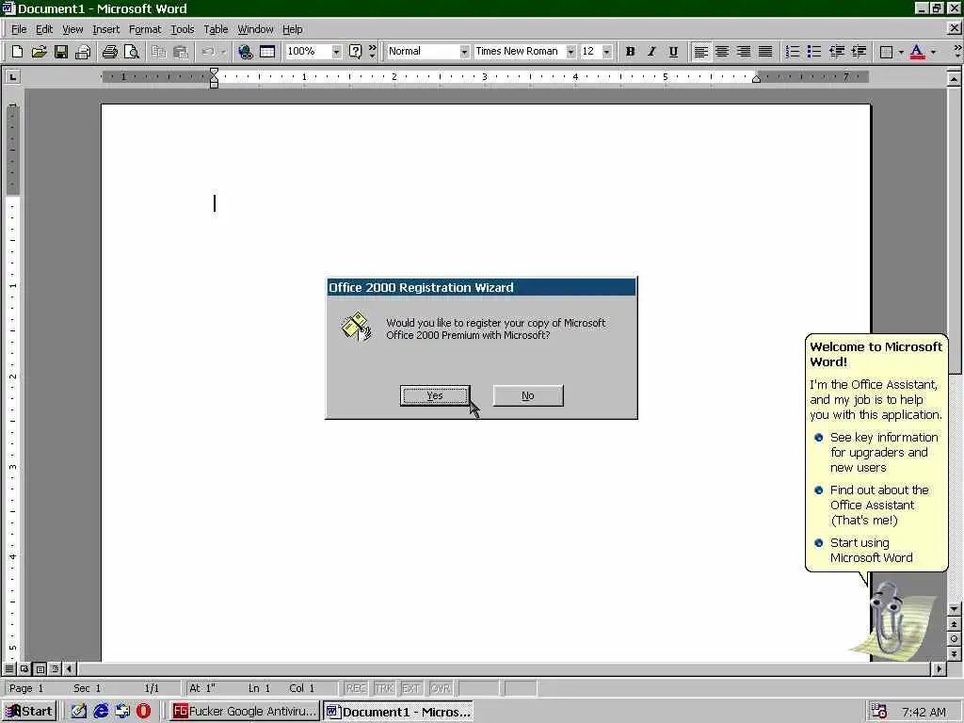Open the Tools menu
Viewport: 964px width, 723px height.
pos(182,29)
